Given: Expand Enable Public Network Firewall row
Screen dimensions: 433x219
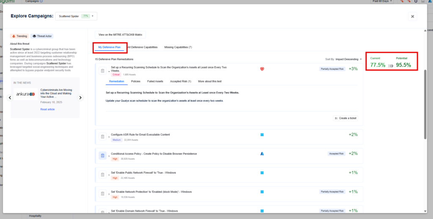Looking at the screenshot, I should (109, 175).
